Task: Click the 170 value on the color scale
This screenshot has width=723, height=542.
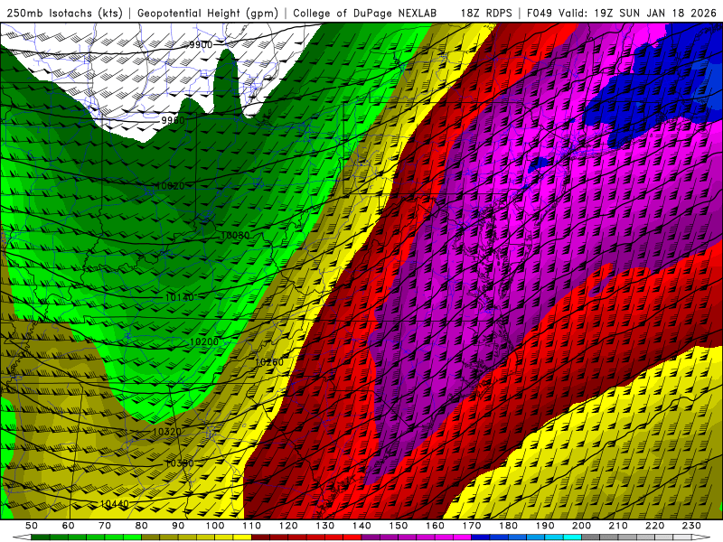Action: 472,526
